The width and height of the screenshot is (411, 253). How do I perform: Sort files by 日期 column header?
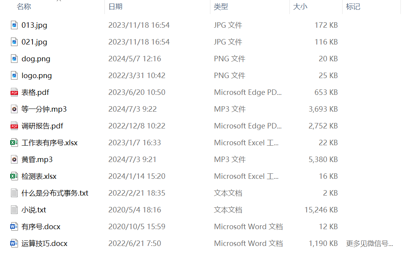[x=115, y=7]
